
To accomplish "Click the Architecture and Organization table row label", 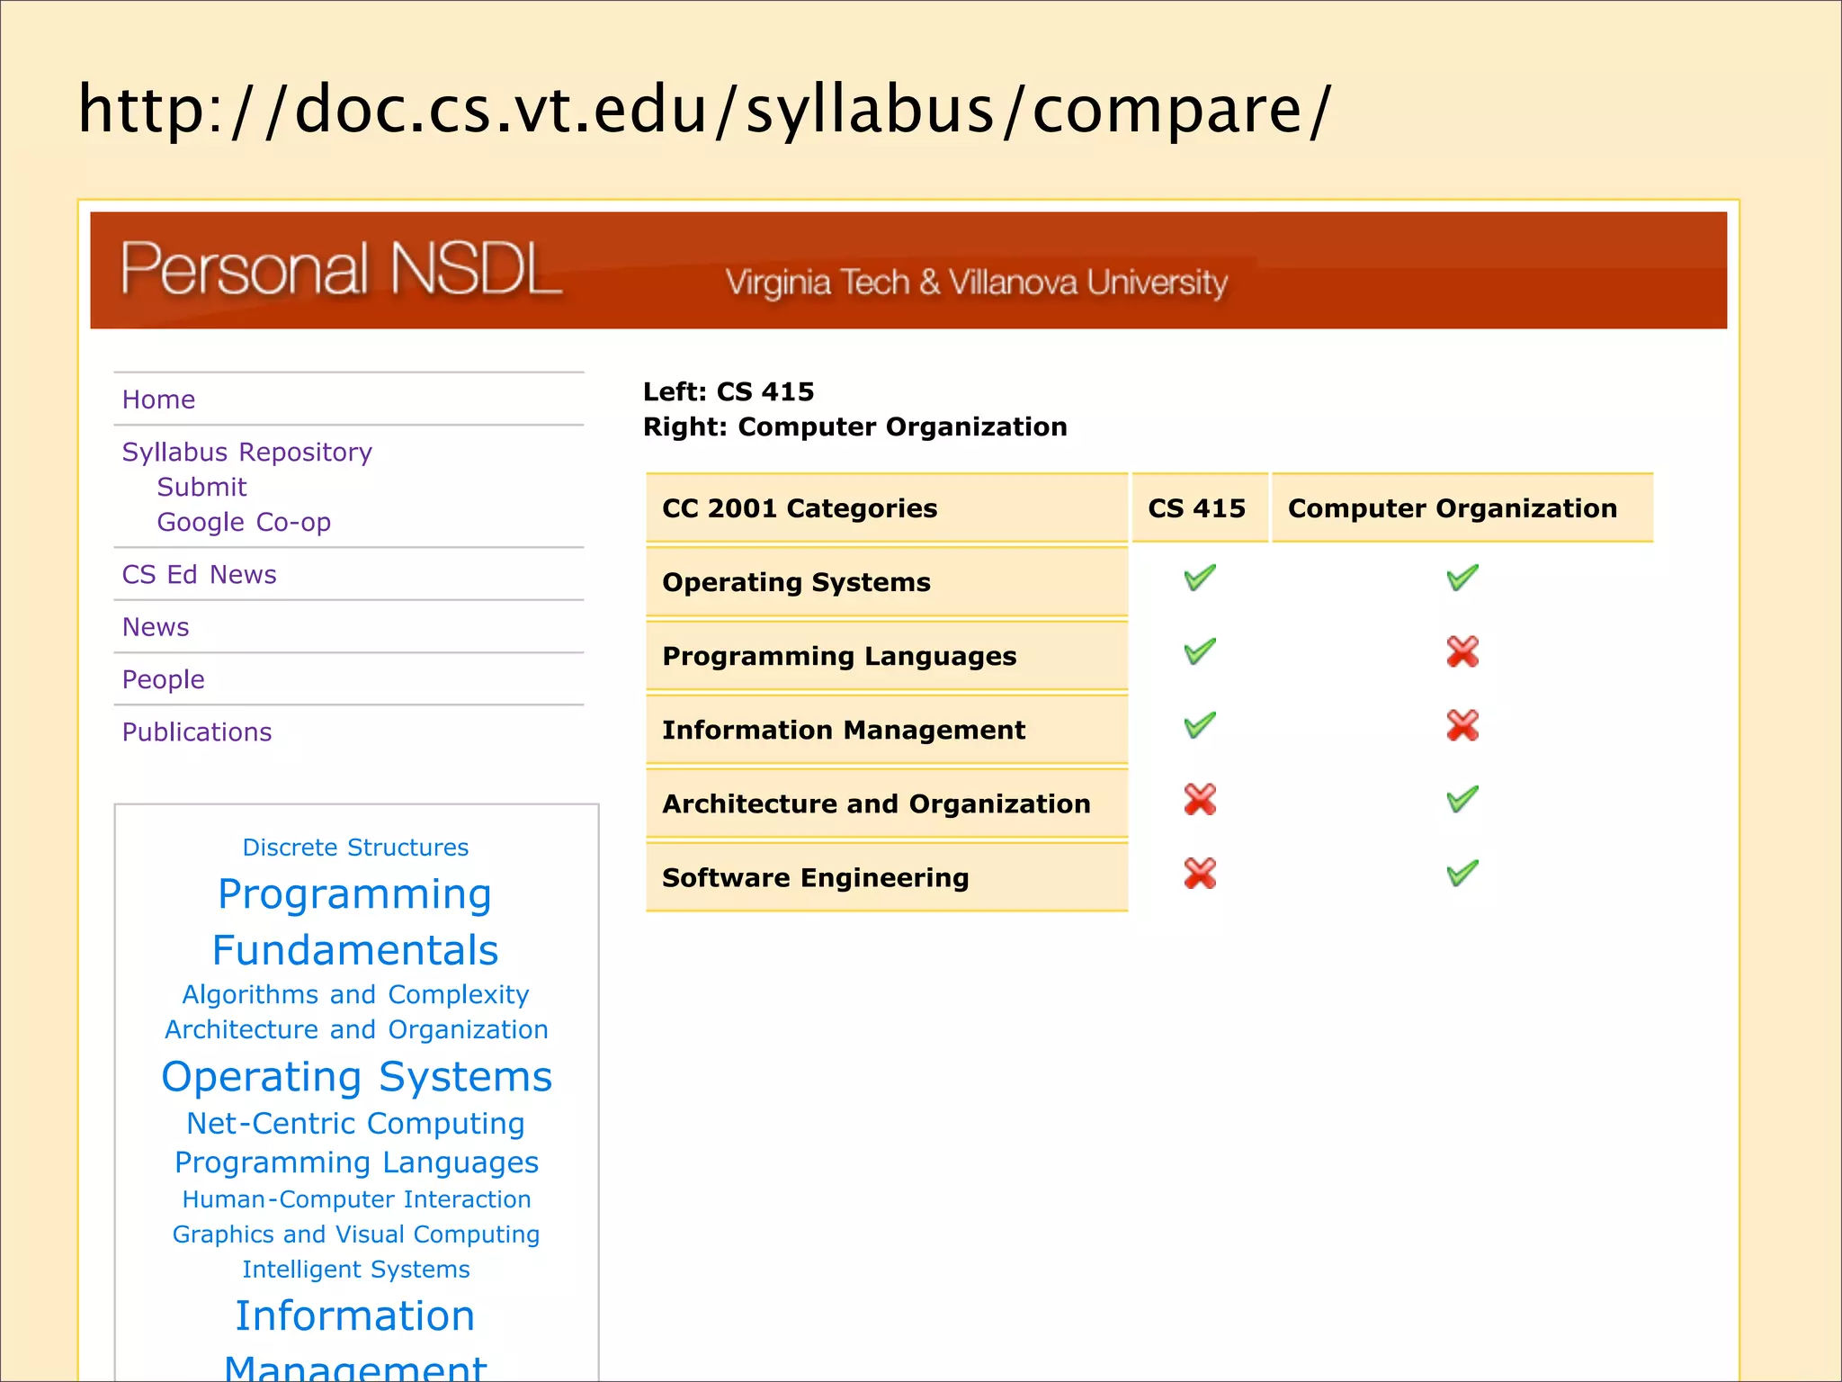I will point(887,803).
